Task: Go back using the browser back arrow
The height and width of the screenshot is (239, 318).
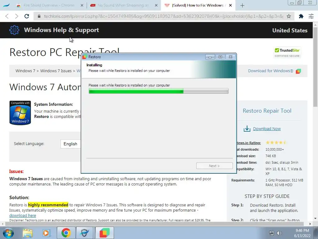Action: [x=7, y=16]
